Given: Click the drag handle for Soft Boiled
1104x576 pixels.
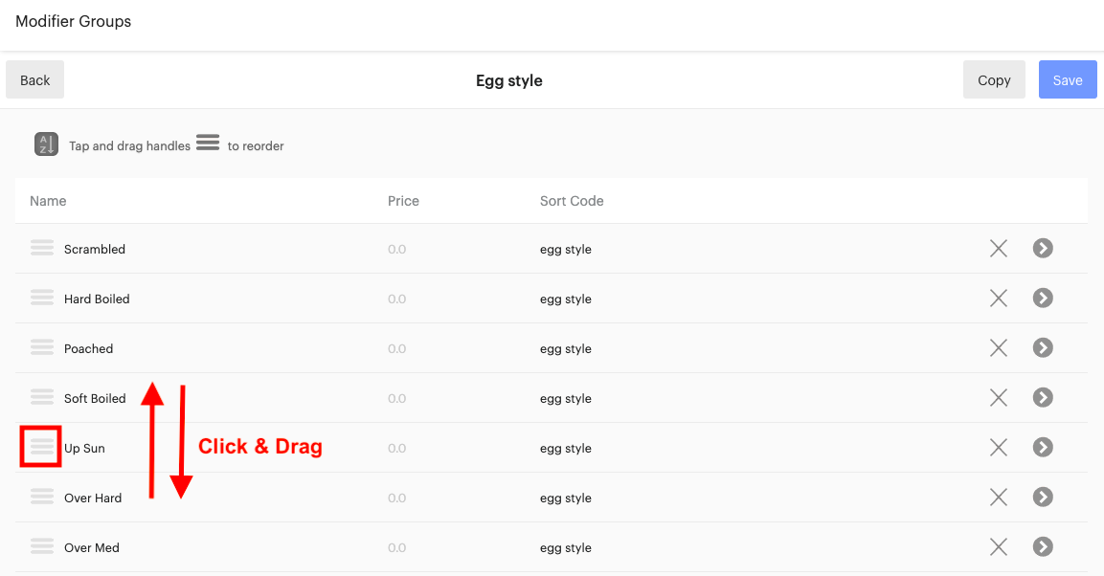Looking at the screenshot, I should pos(42,397).
